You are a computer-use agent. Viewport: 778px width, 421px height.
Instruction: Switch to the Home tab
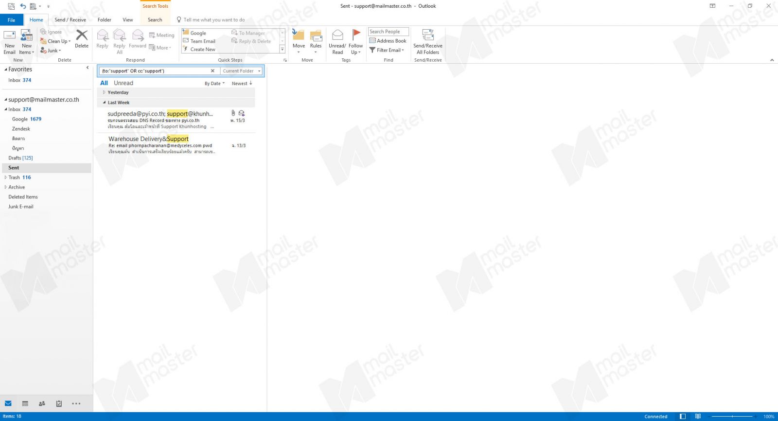pos(36,20)
